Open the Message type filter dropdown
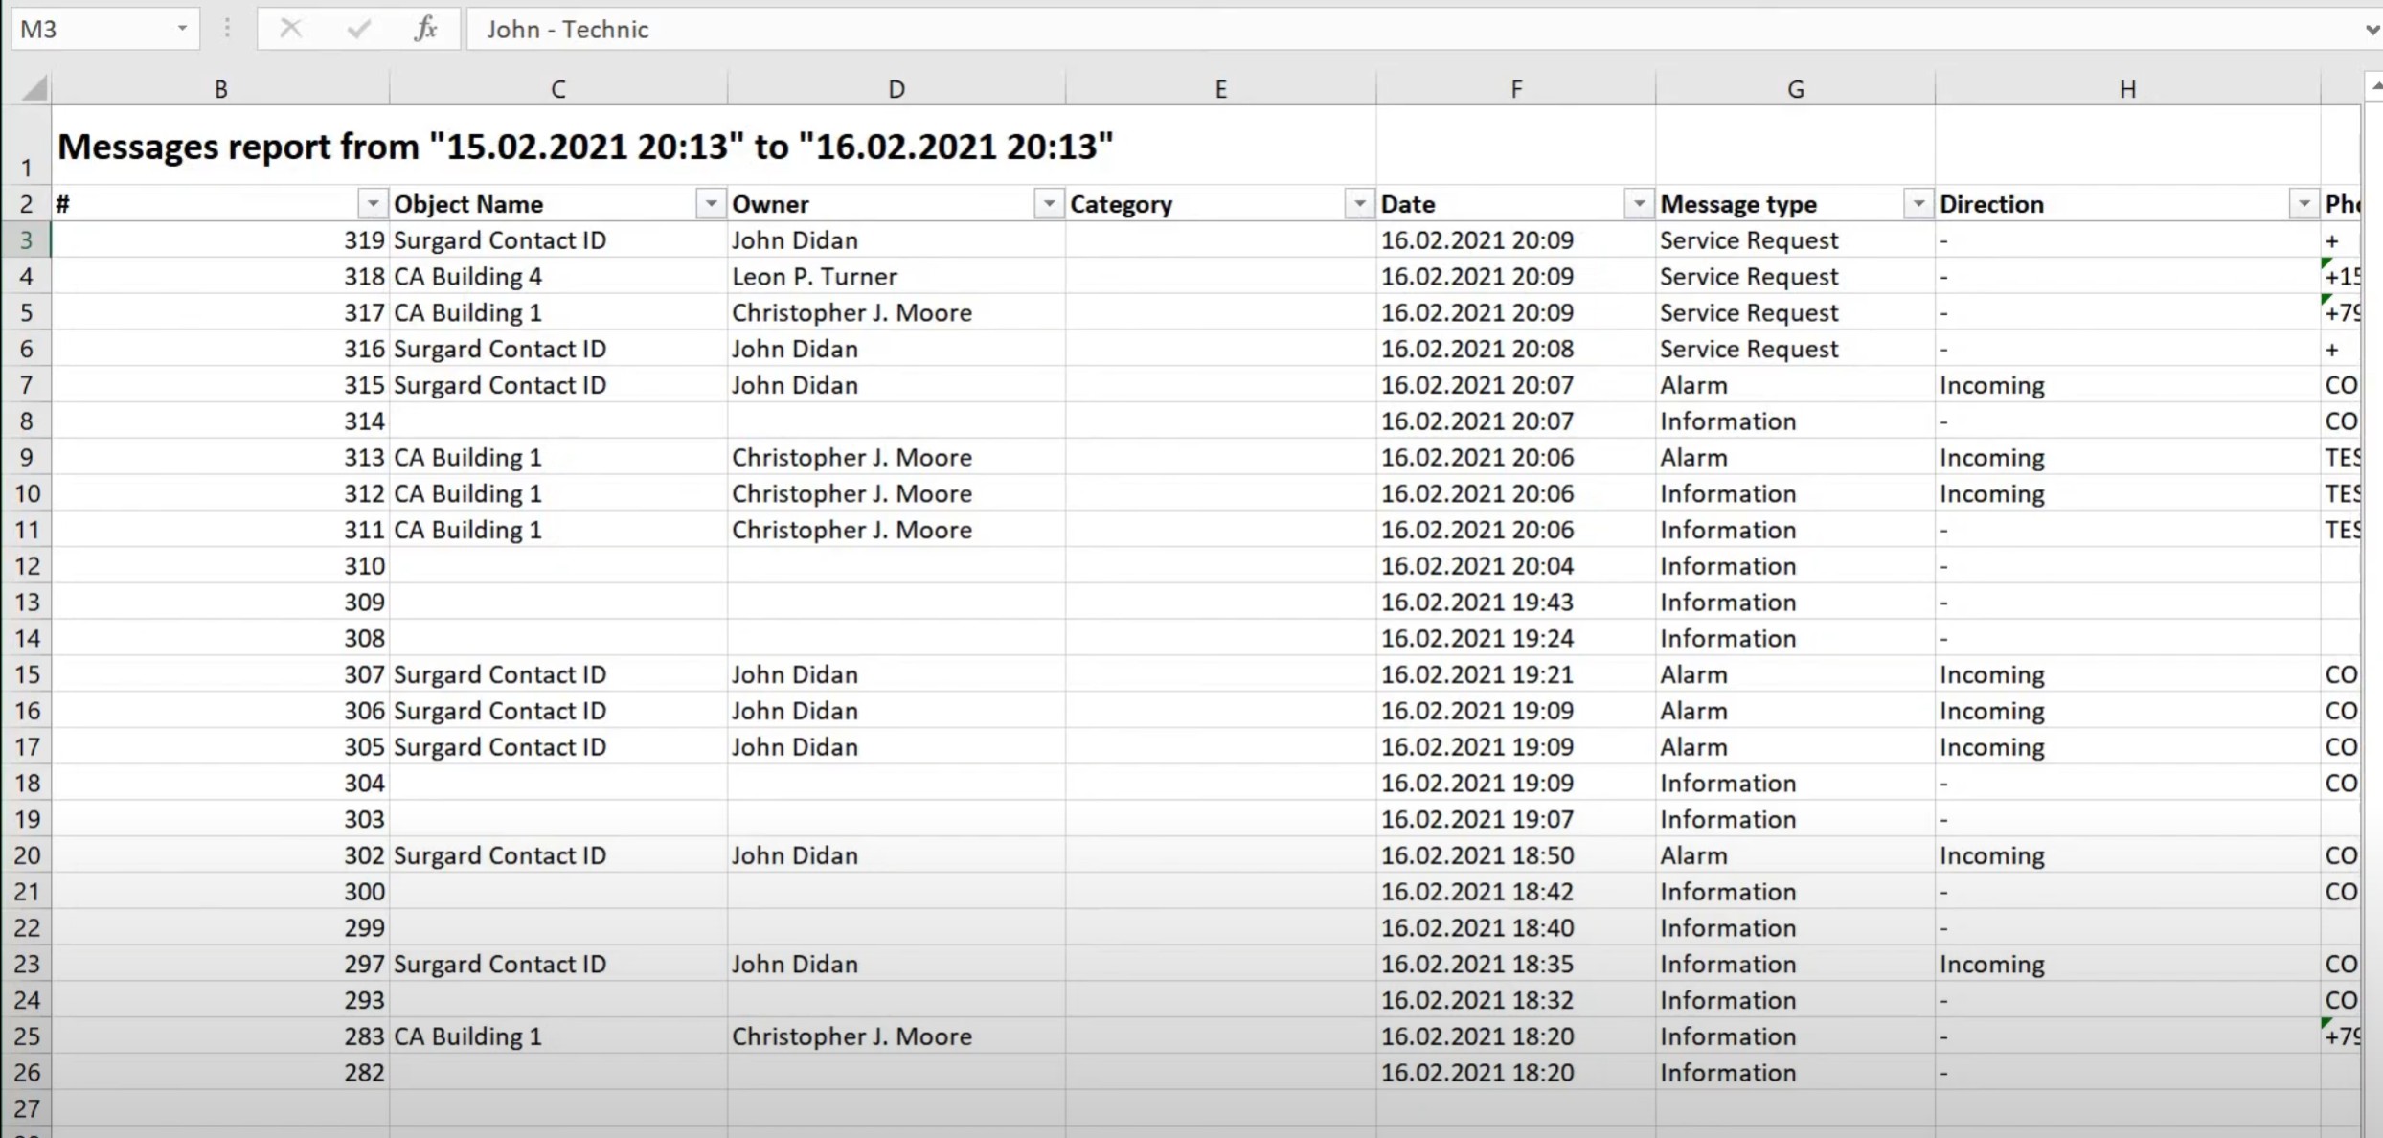 pyautogui.click(x=1918, y=204)
